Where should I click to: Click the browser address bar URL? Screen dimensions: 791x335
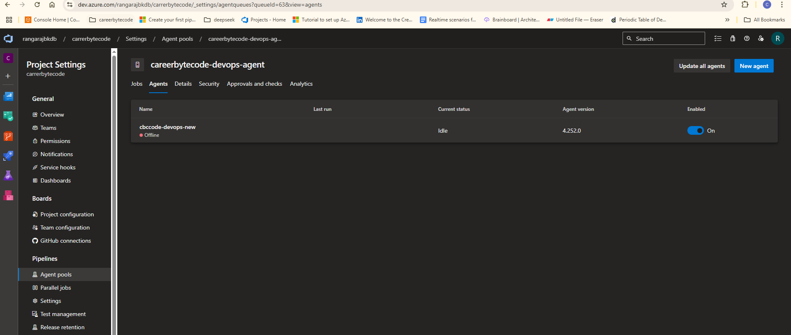tap(200, 5)
